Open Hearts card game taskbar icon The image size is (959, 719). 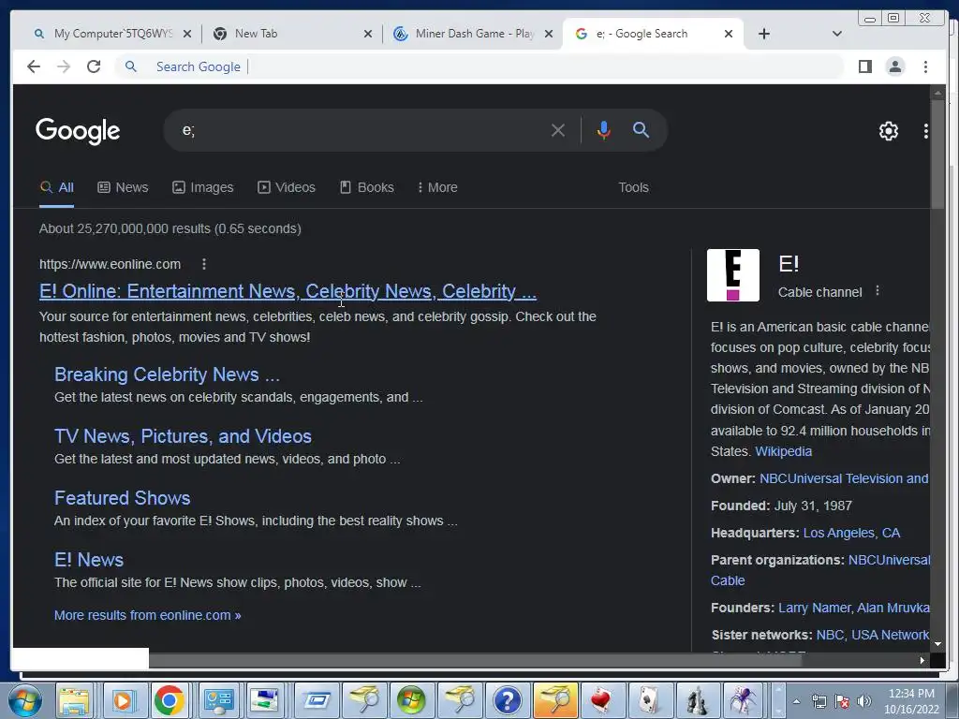pyautogui.click(x=602, y=700)
